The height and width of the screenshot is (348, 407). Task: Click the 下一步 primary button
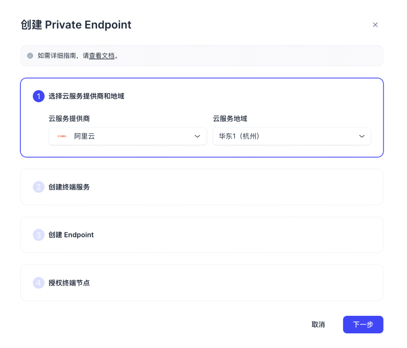363,325
